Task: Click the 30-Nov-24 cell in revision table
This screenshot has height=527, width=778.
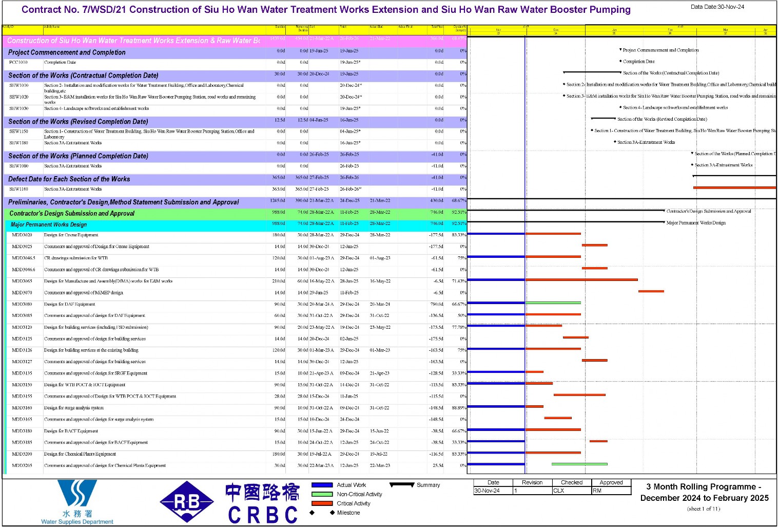Action: click(493, 491)
